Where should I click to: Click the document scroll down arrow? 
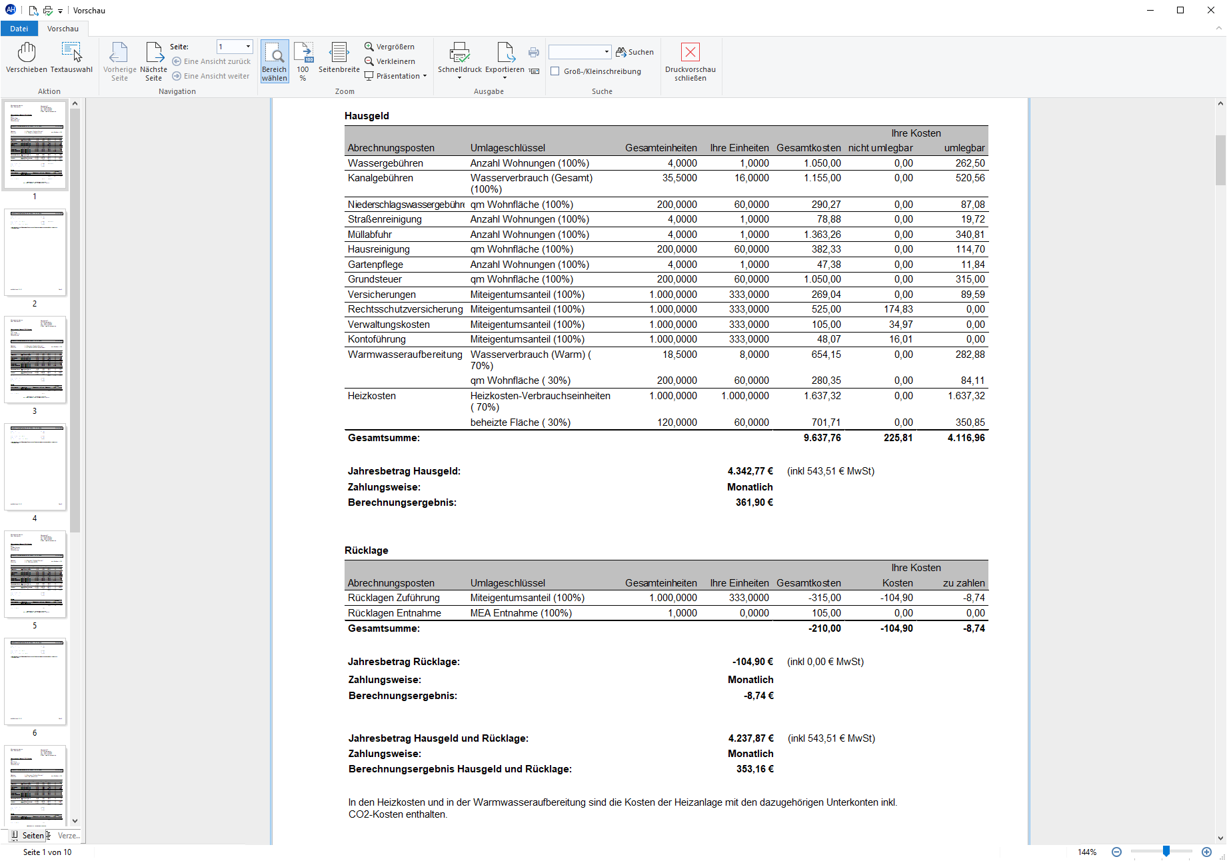pyautogui.click(x=1220, y=838)
